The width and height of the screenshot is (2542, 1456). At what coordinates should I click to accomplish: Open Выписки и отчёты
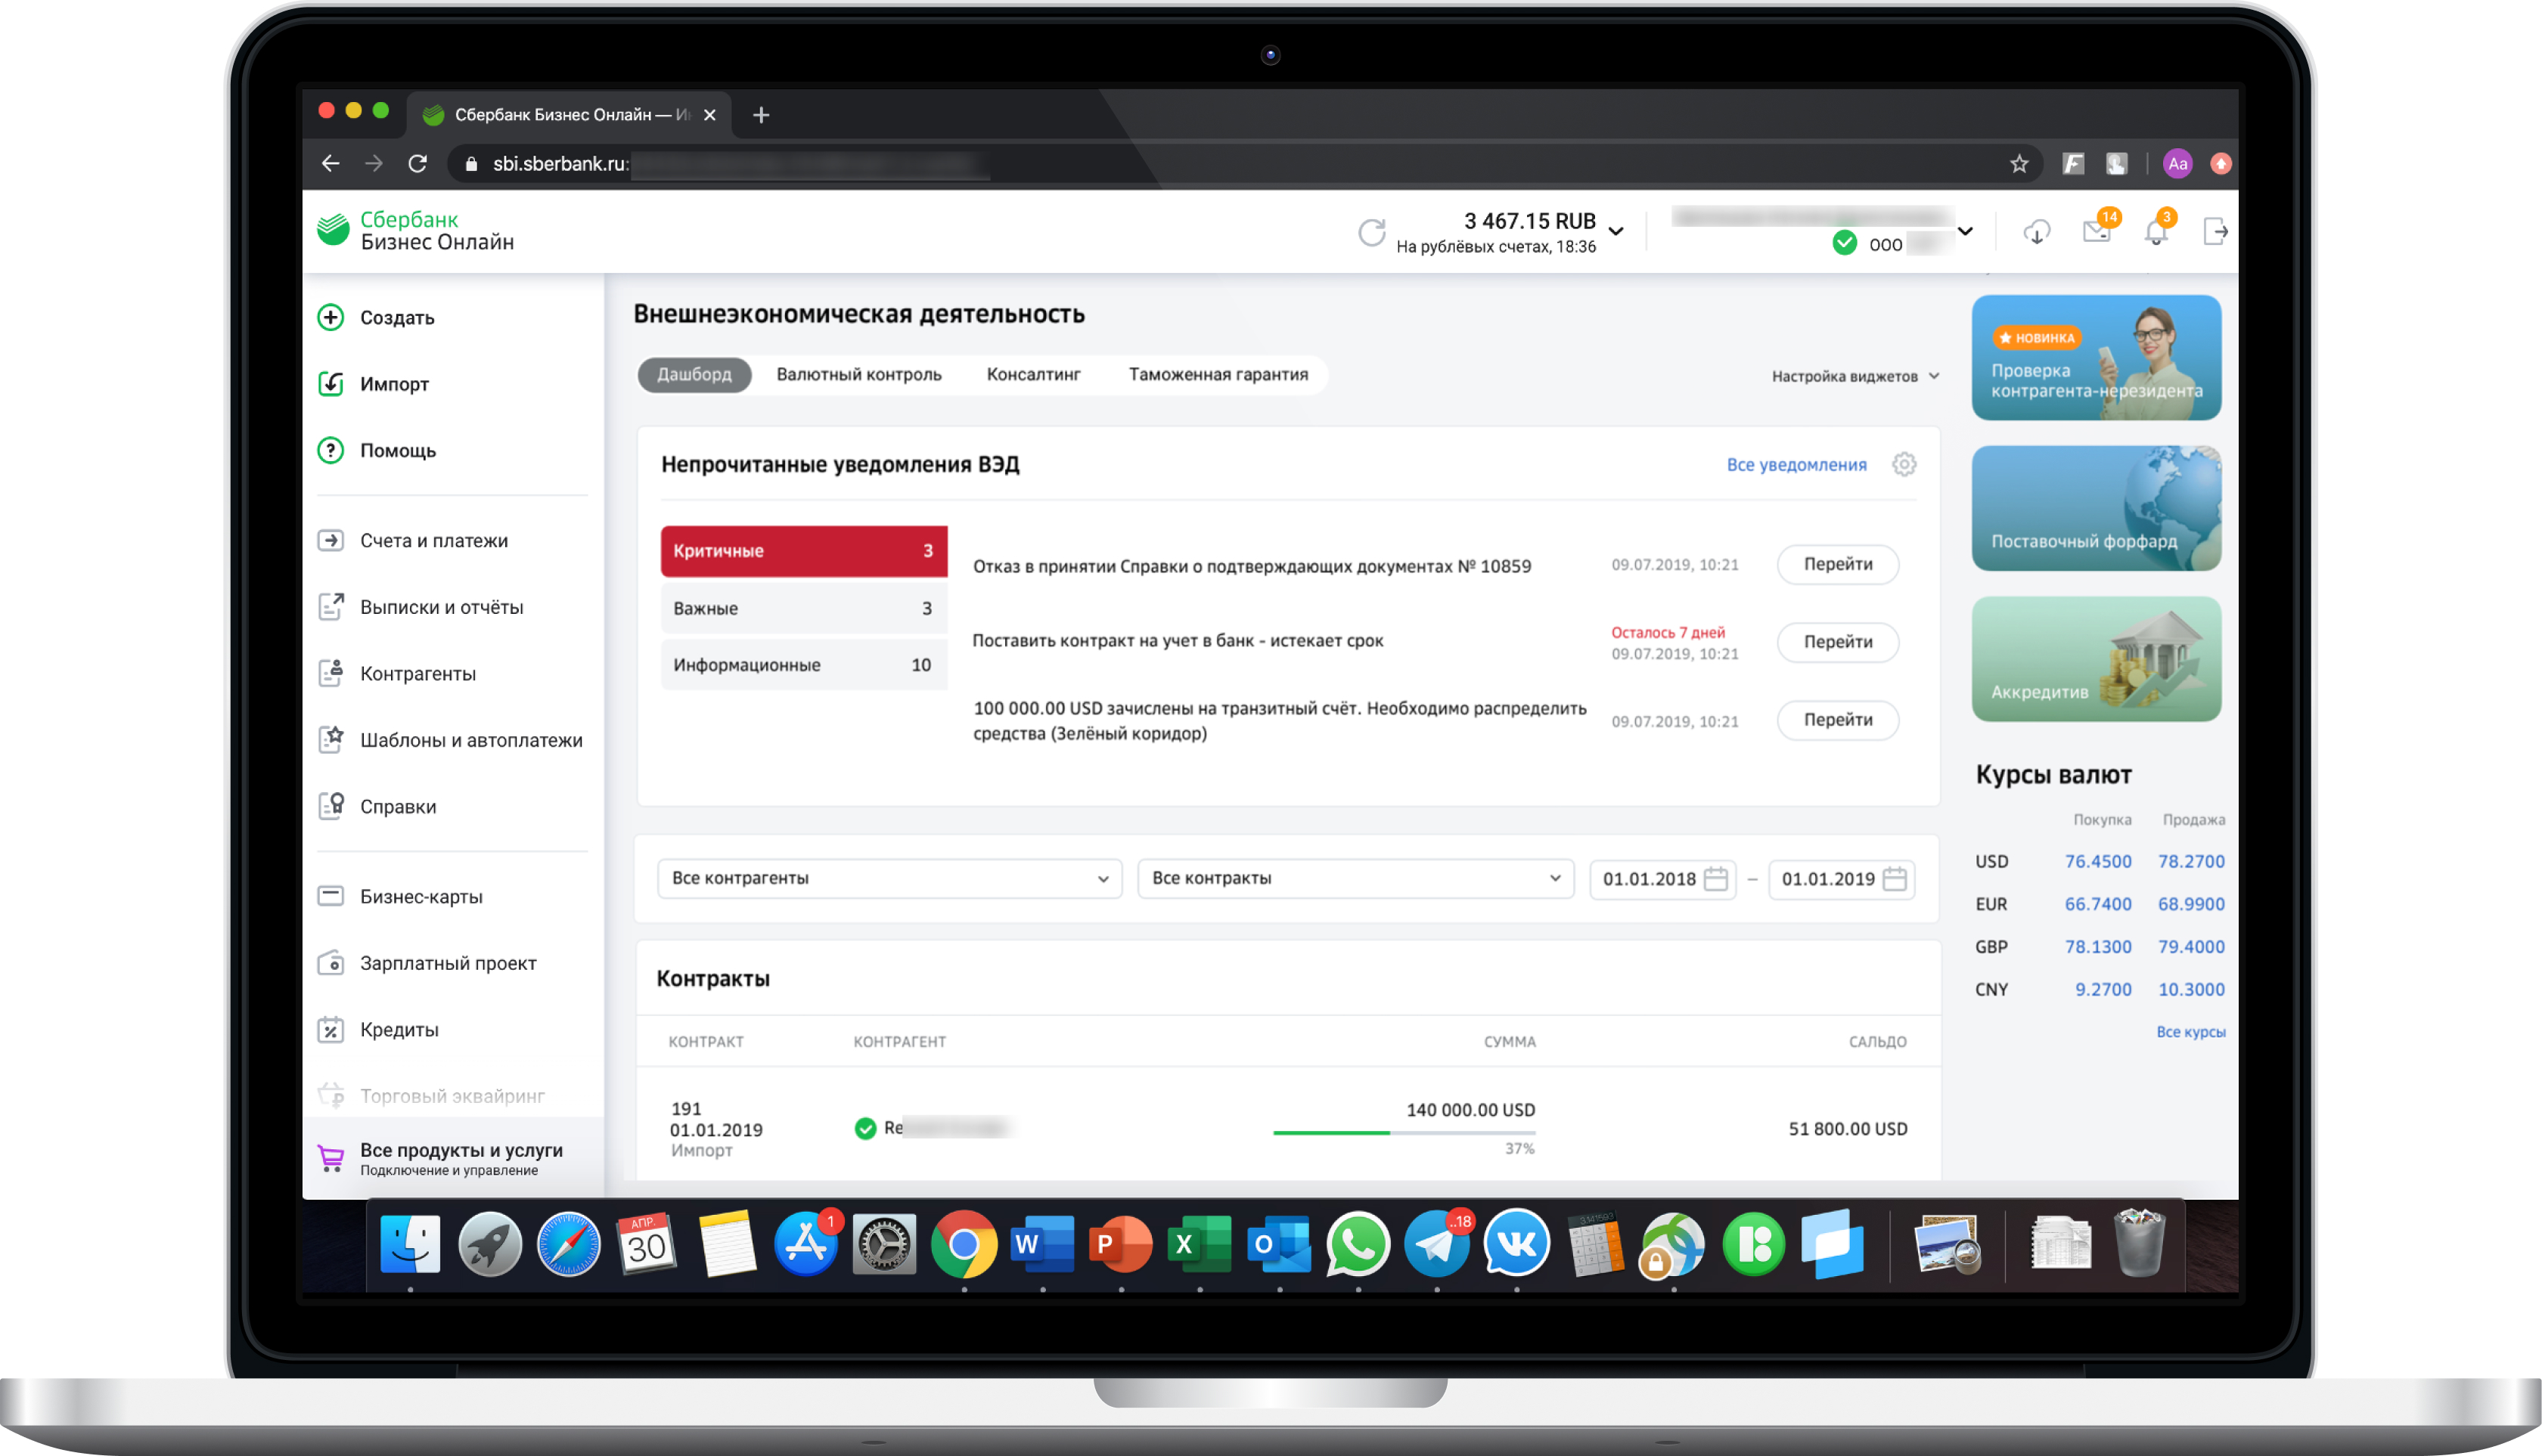(441, 607)
